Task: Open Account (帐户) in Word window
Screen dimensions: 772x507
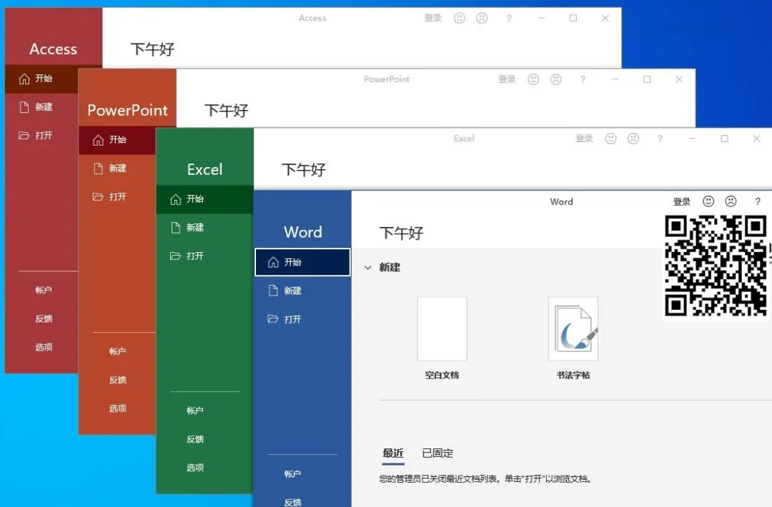Action: [292, 473]
